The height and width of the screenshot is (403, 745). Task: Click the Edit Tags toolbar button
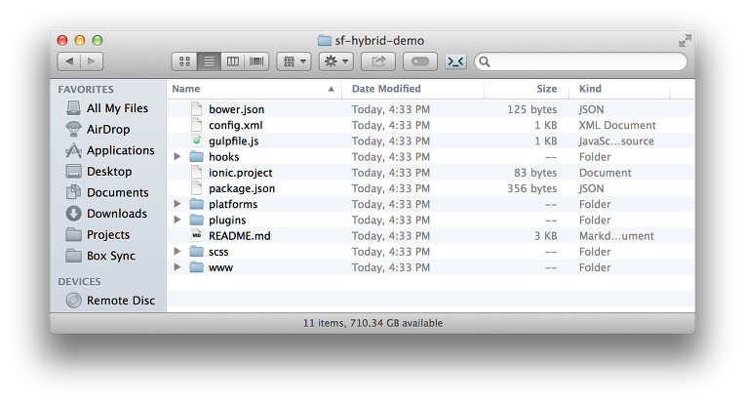point(419,61)
